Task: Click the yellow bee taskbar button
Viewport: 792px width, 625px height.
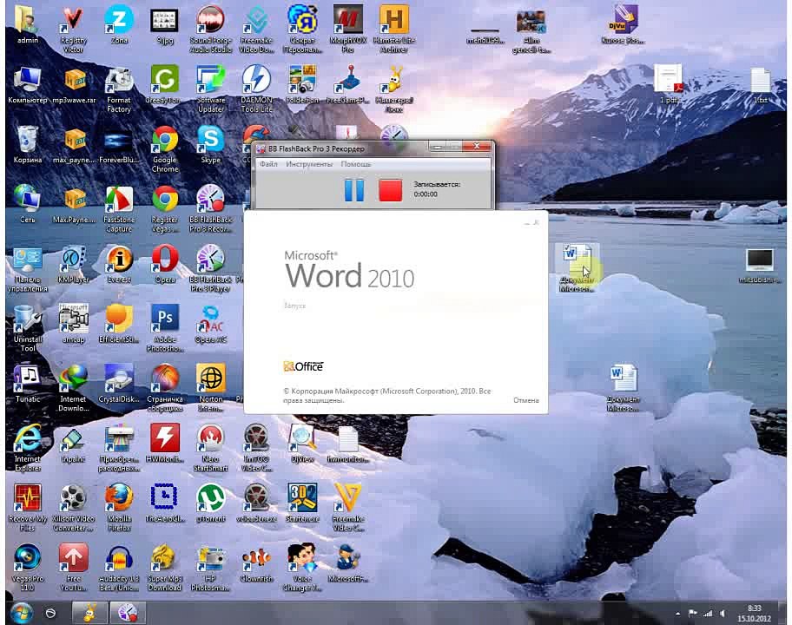Action: [89, 614]
